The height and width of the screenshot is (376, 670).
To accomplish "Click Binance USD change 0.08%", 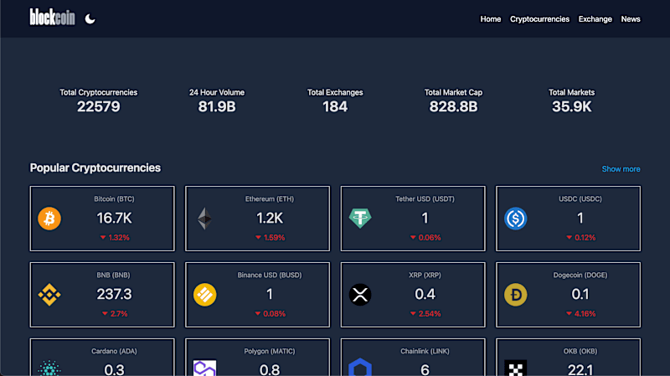I will tap(275, 314).
